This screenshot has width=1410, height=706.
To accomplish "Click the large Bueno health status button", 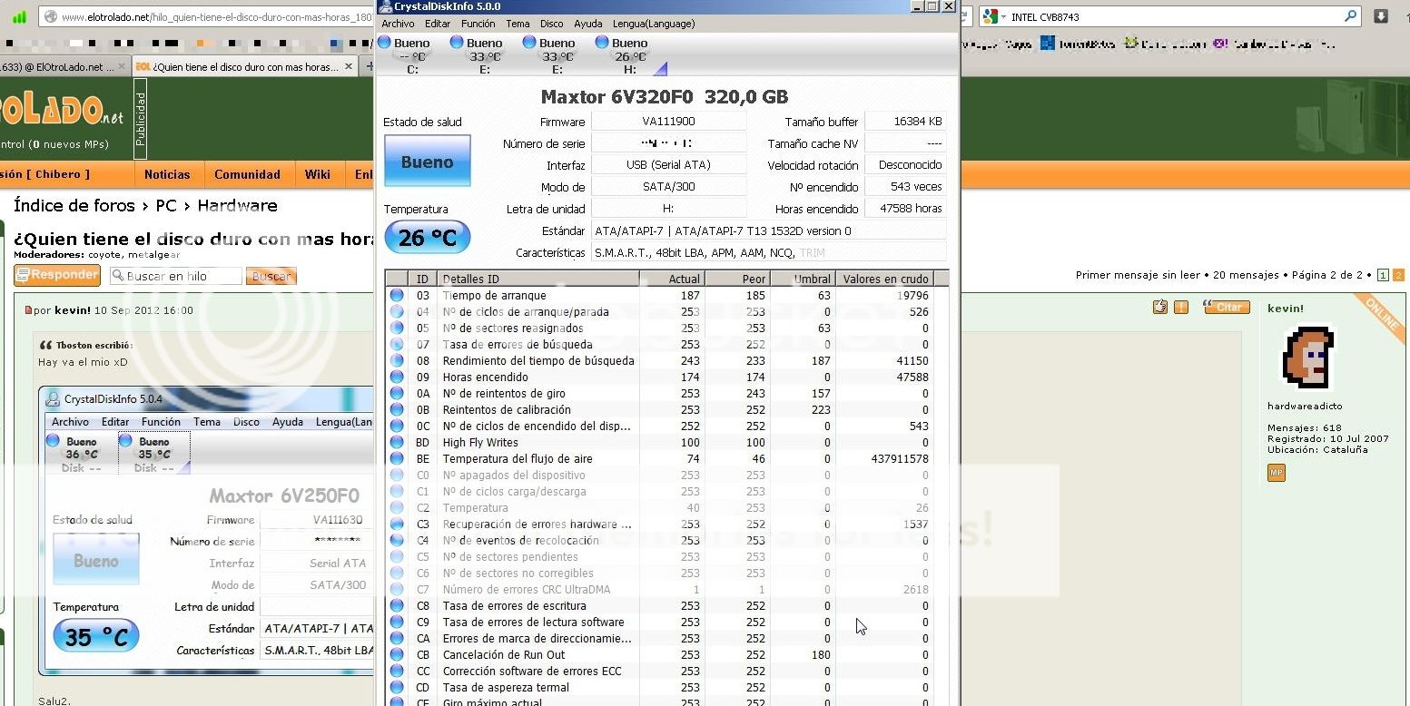I will tap(427, 162).
